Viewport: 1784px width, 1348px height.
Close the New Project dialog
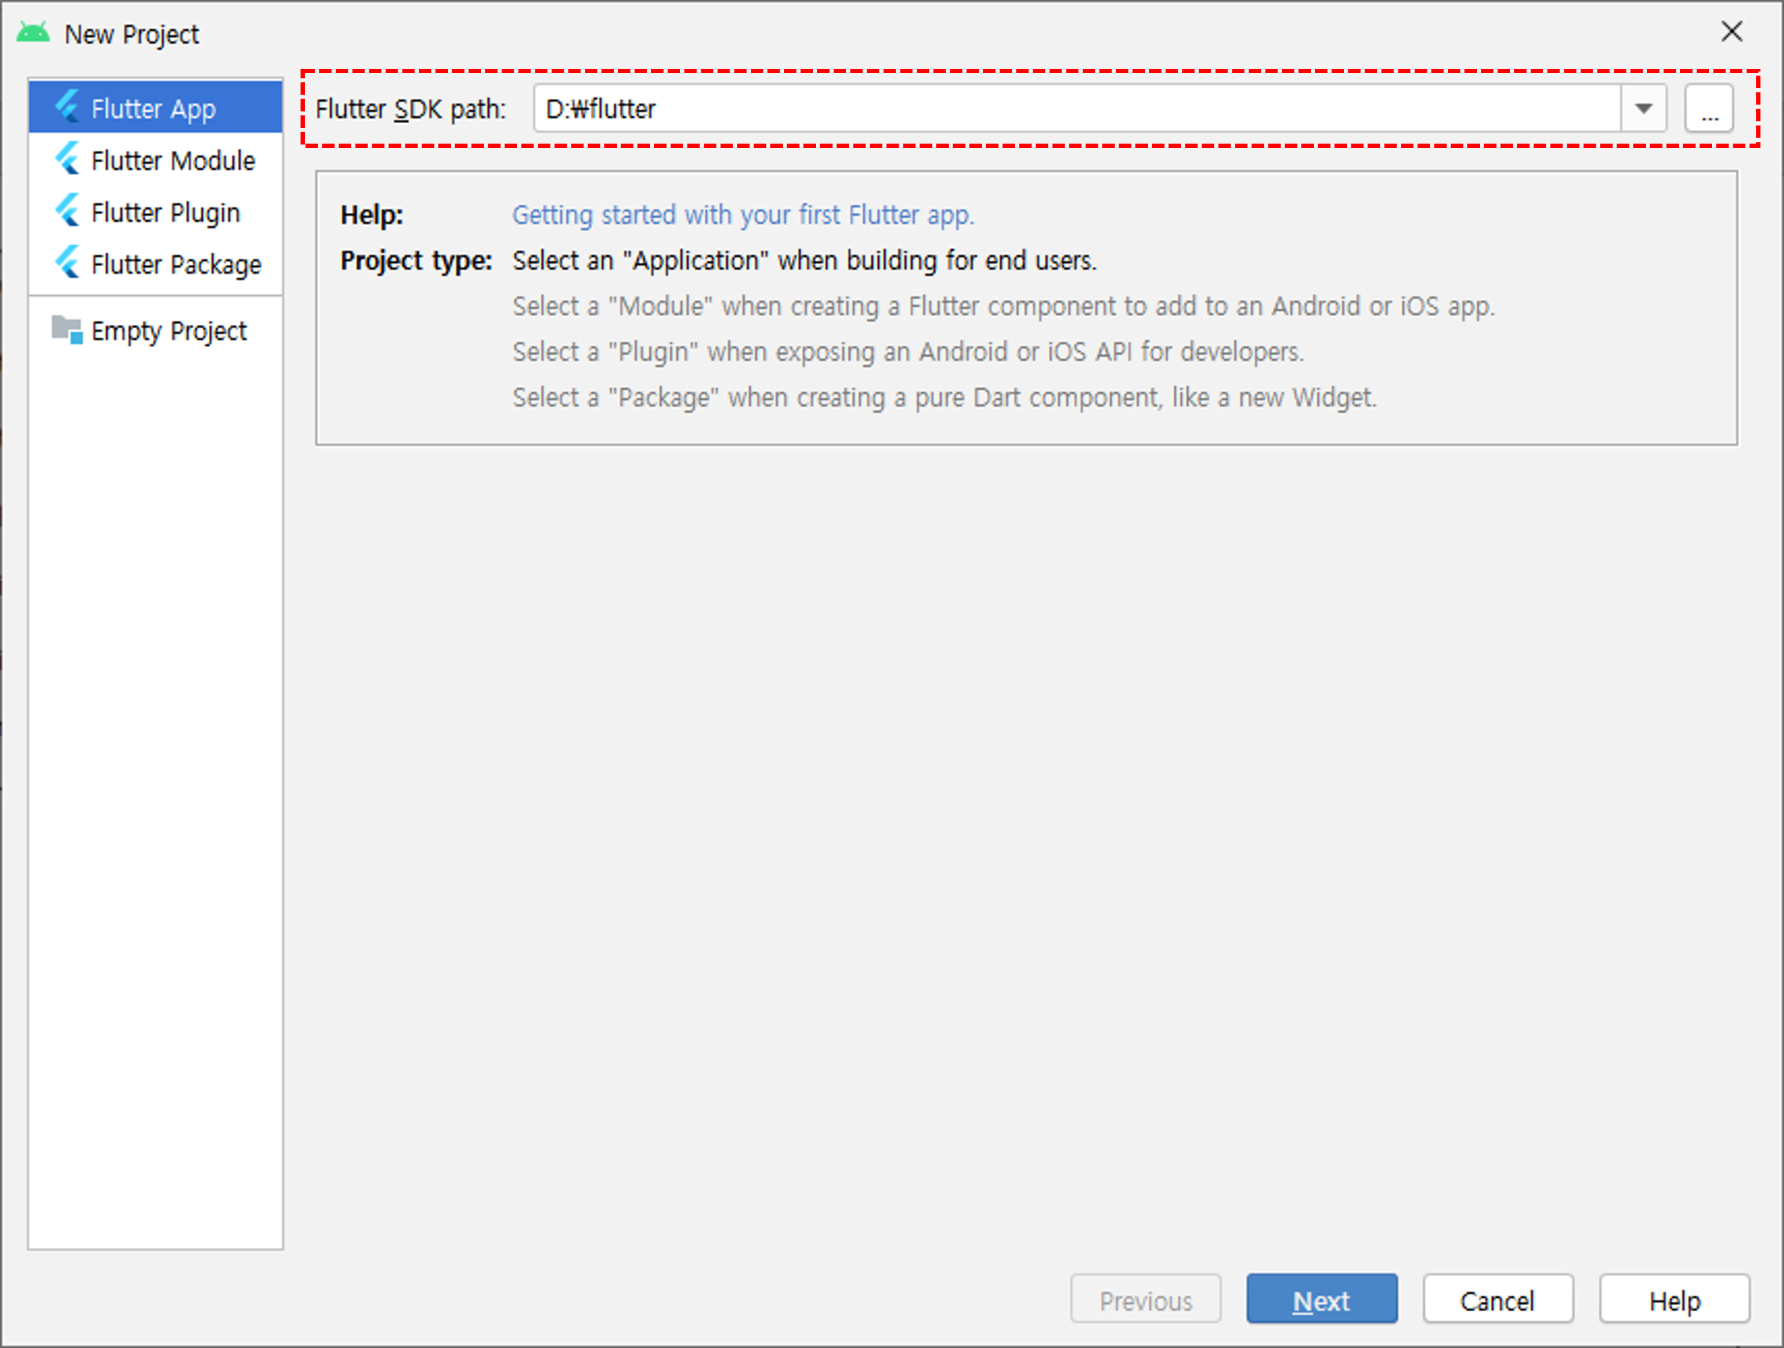tap(1731, 32)
